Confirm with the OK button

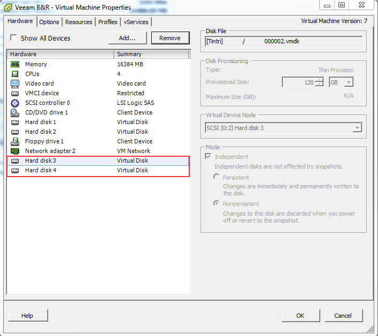pyautogui.click(x=300, y=316)
